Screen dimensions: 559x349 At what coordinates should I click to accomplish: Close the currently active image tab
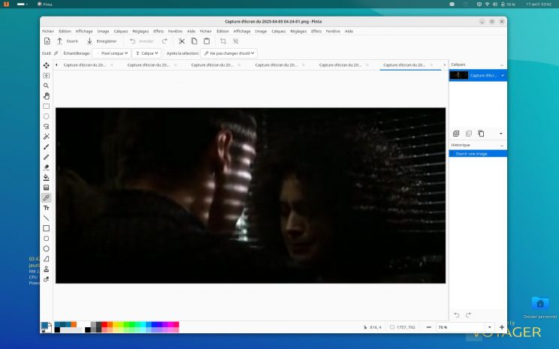[431, 65]
